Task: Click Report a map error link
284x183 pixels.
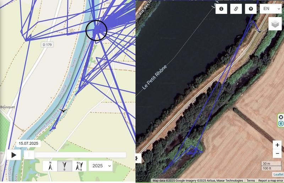Action: [x=271, y=181]
